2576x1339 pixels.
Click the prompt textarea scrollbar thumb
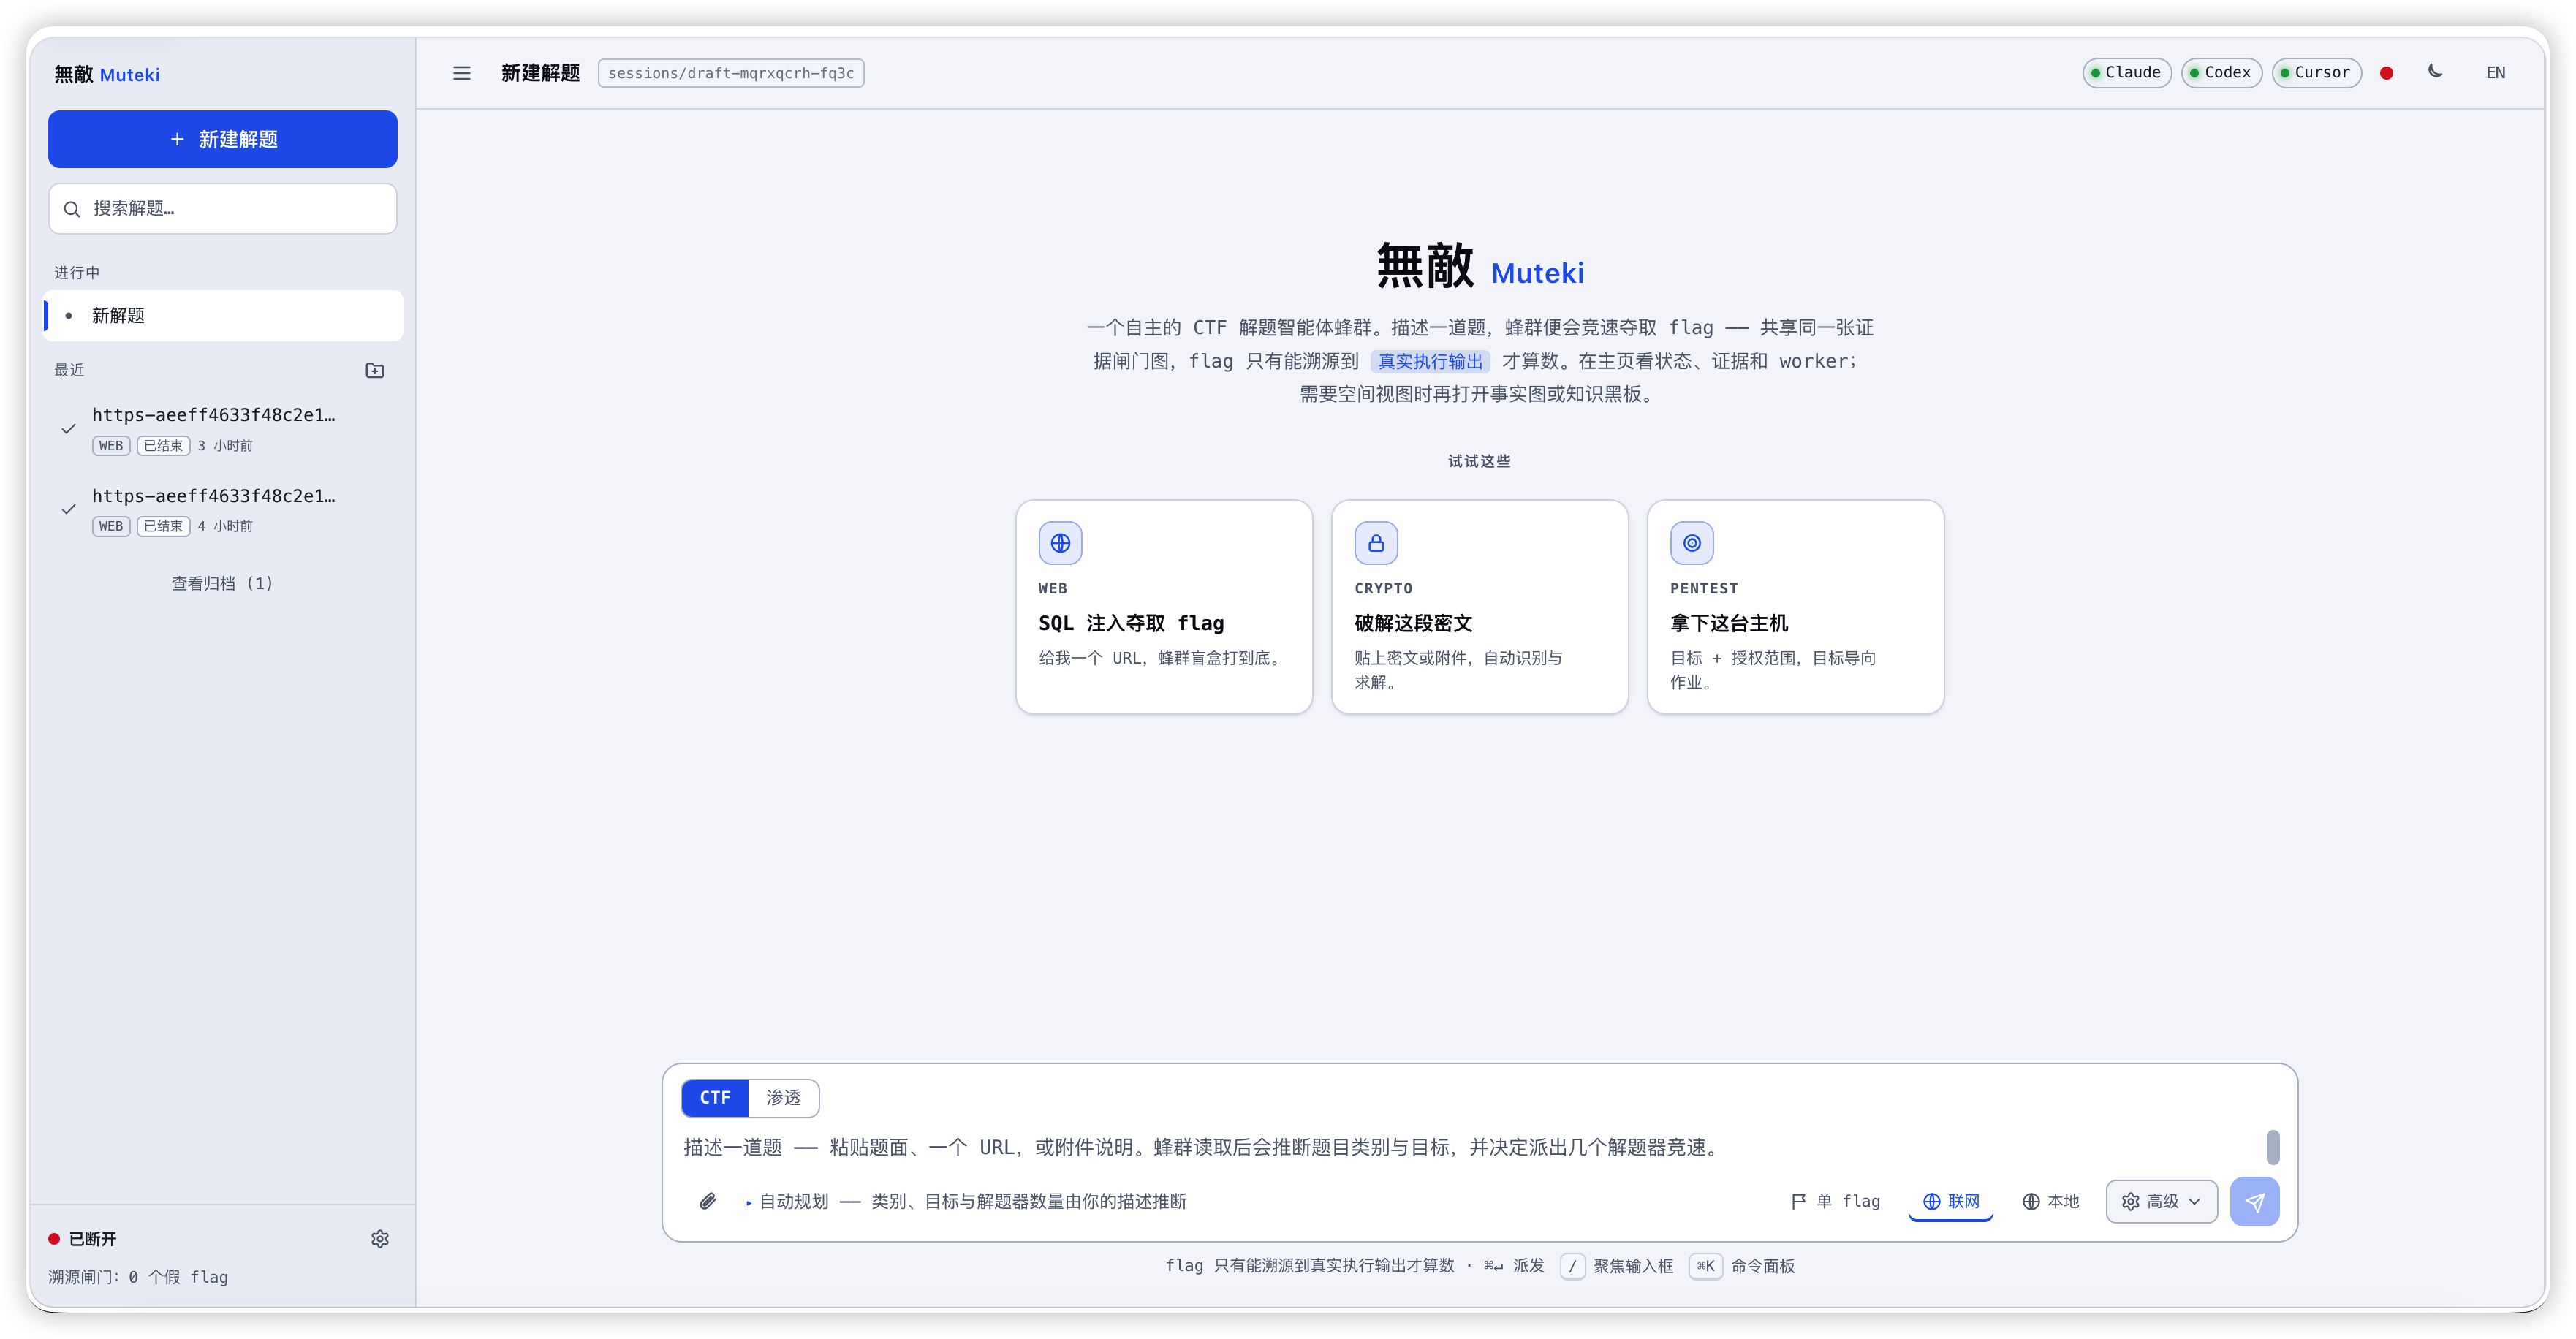2273,1147
